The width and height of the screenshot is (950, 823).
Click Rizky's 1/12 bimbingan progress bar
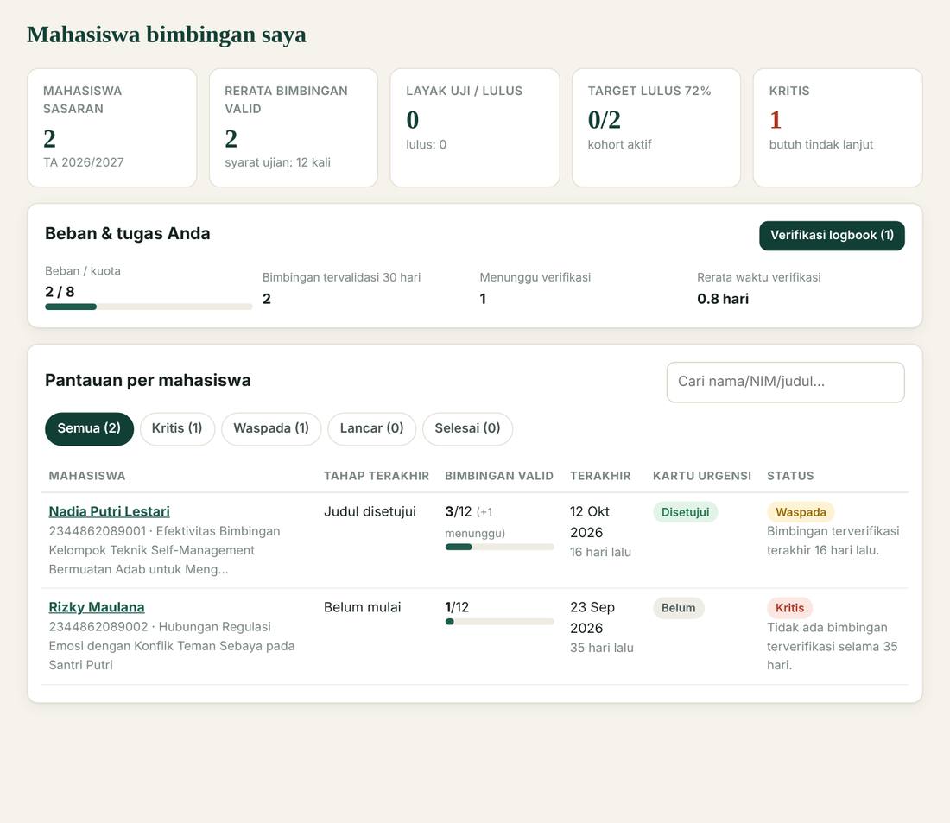tap(499, 622)
